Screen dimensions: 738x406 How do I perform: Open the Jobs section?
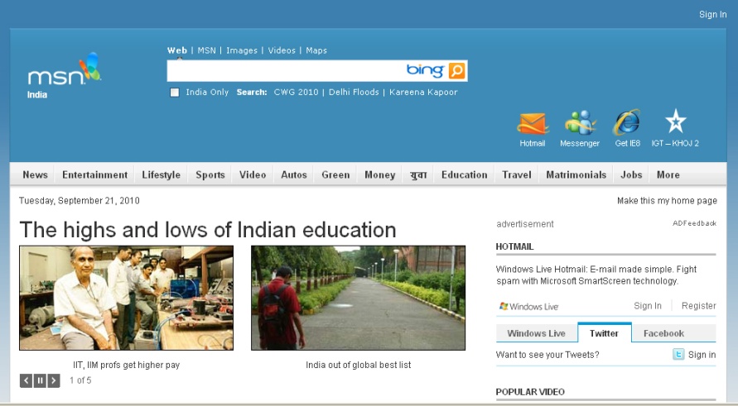(x=631, y=174)
